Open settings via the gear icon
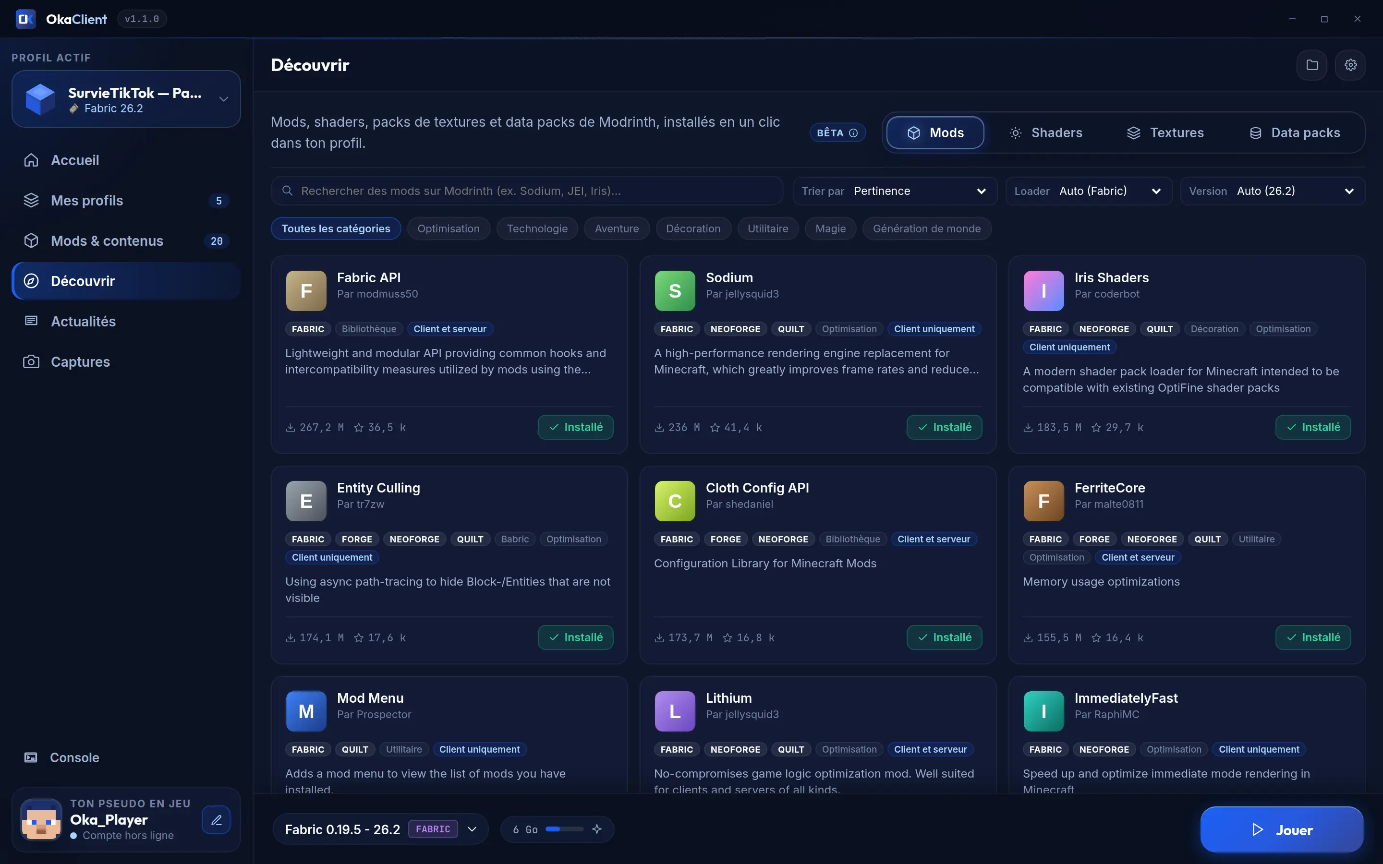The image size is (1383, 864). pos(1350,65)
